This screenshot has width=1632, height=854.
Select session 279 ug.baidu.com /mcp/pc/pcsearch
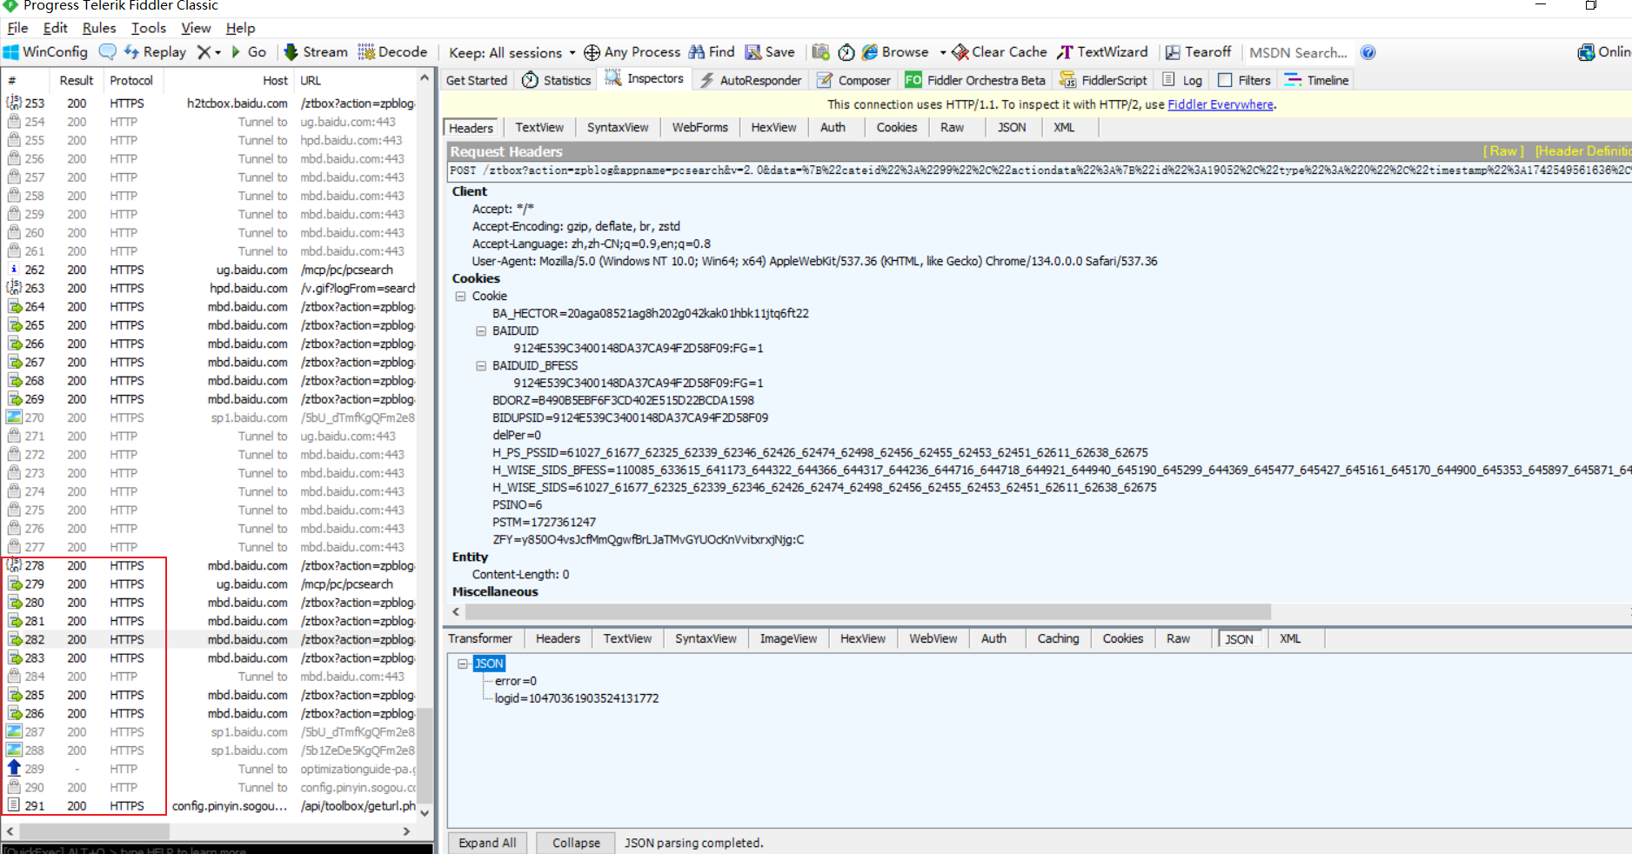coord(210,584)
